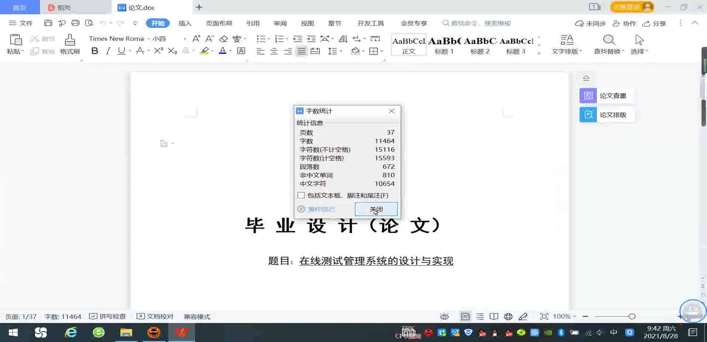The height and width of the screenshot is (342, 707).
Task: Expand the line spacing dropdown
Action: 341,51
